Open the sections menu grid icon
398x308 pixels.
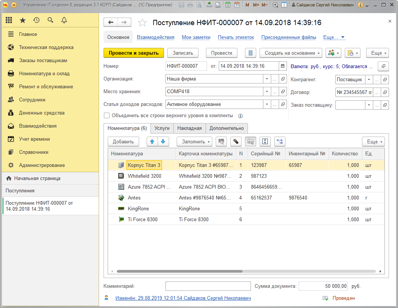tap(9, 20)
